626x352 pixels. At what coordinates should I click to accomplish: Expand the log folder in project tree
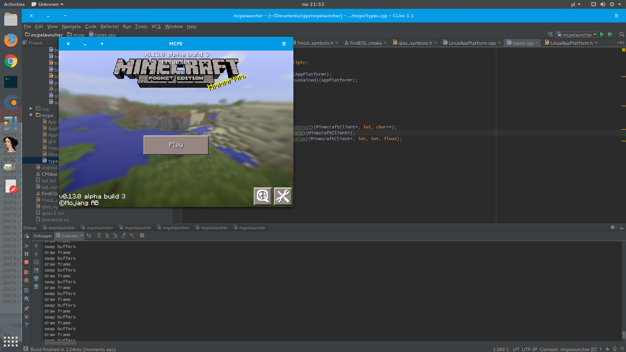coord(31,109)
